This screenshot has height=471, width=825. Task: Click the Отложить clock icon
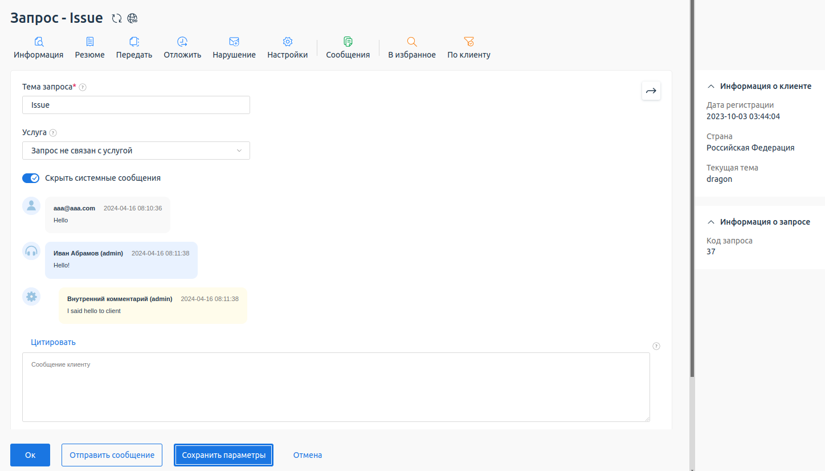click(x=182, y=42)
